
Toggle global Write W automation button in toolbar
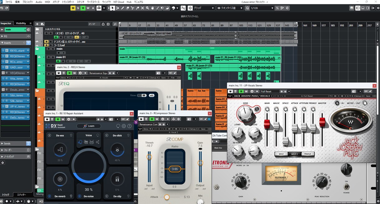pyautogui.click(x=88, y=8)
